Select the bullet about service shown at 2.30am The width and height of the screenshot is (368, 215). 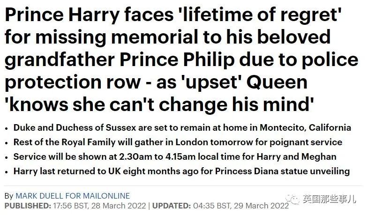pos(175,156)
